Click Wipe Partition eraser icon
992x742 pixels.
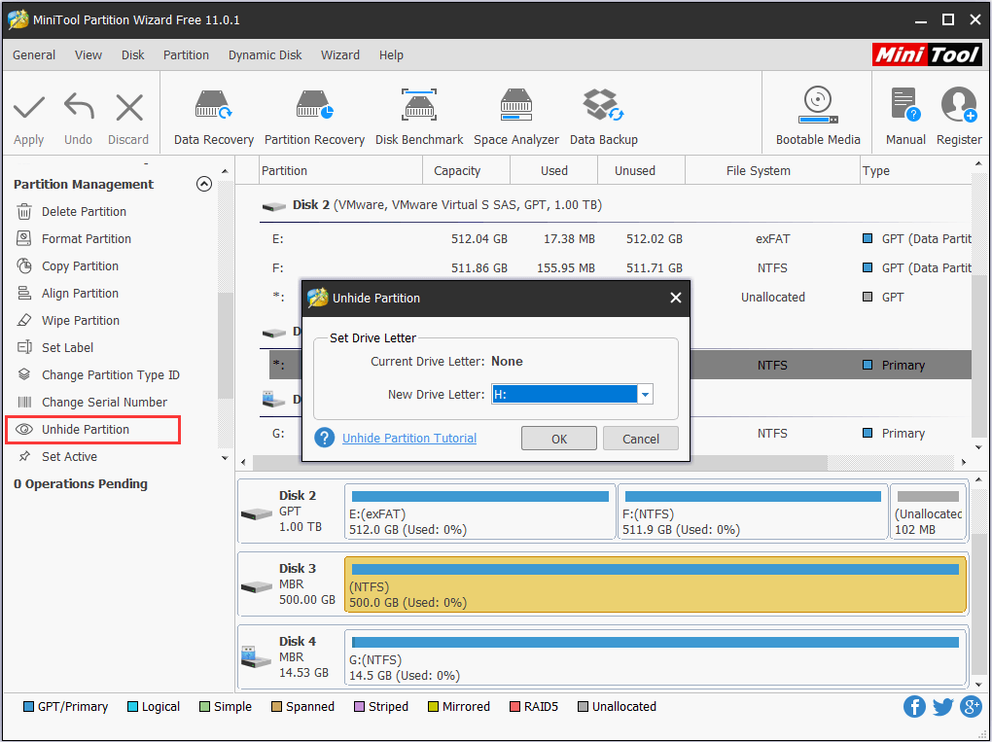(24, 320)
